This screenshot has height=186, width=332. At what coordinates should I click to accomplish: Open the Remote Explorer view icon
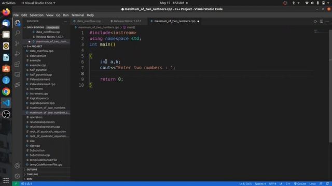17,74
